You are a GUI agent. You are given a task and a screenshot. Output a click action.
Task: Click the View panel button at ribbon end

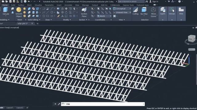[181, 11]
